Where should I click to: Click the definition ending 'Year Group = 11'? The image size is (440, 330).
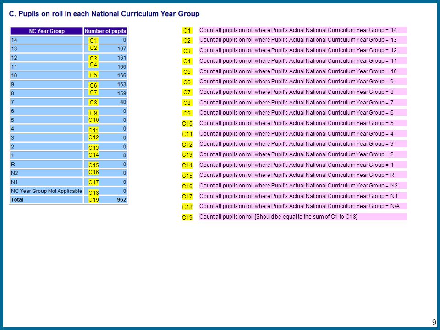pyautogui.click(x=303, y=61)
